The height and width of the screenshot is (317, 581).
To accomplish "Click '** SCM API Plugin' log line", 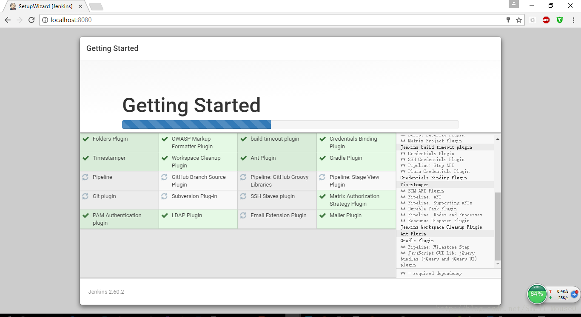I will click(x=422, y=191).
